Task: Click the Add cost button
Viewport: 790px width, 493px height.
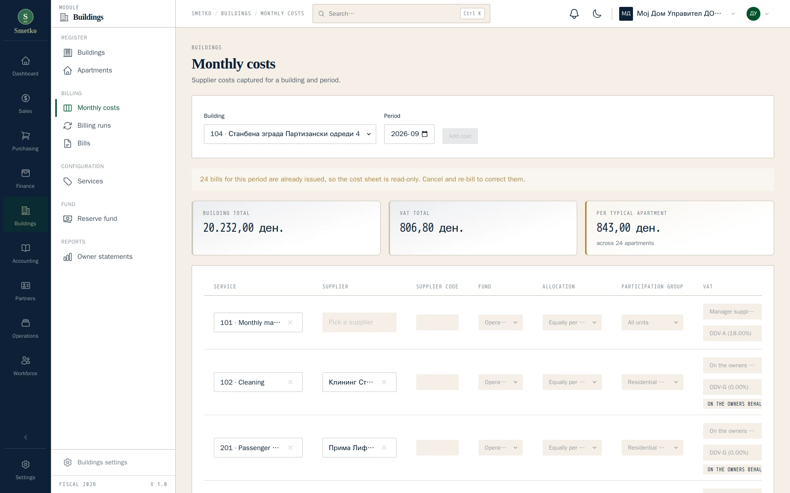Action: [x=460, y=136]
